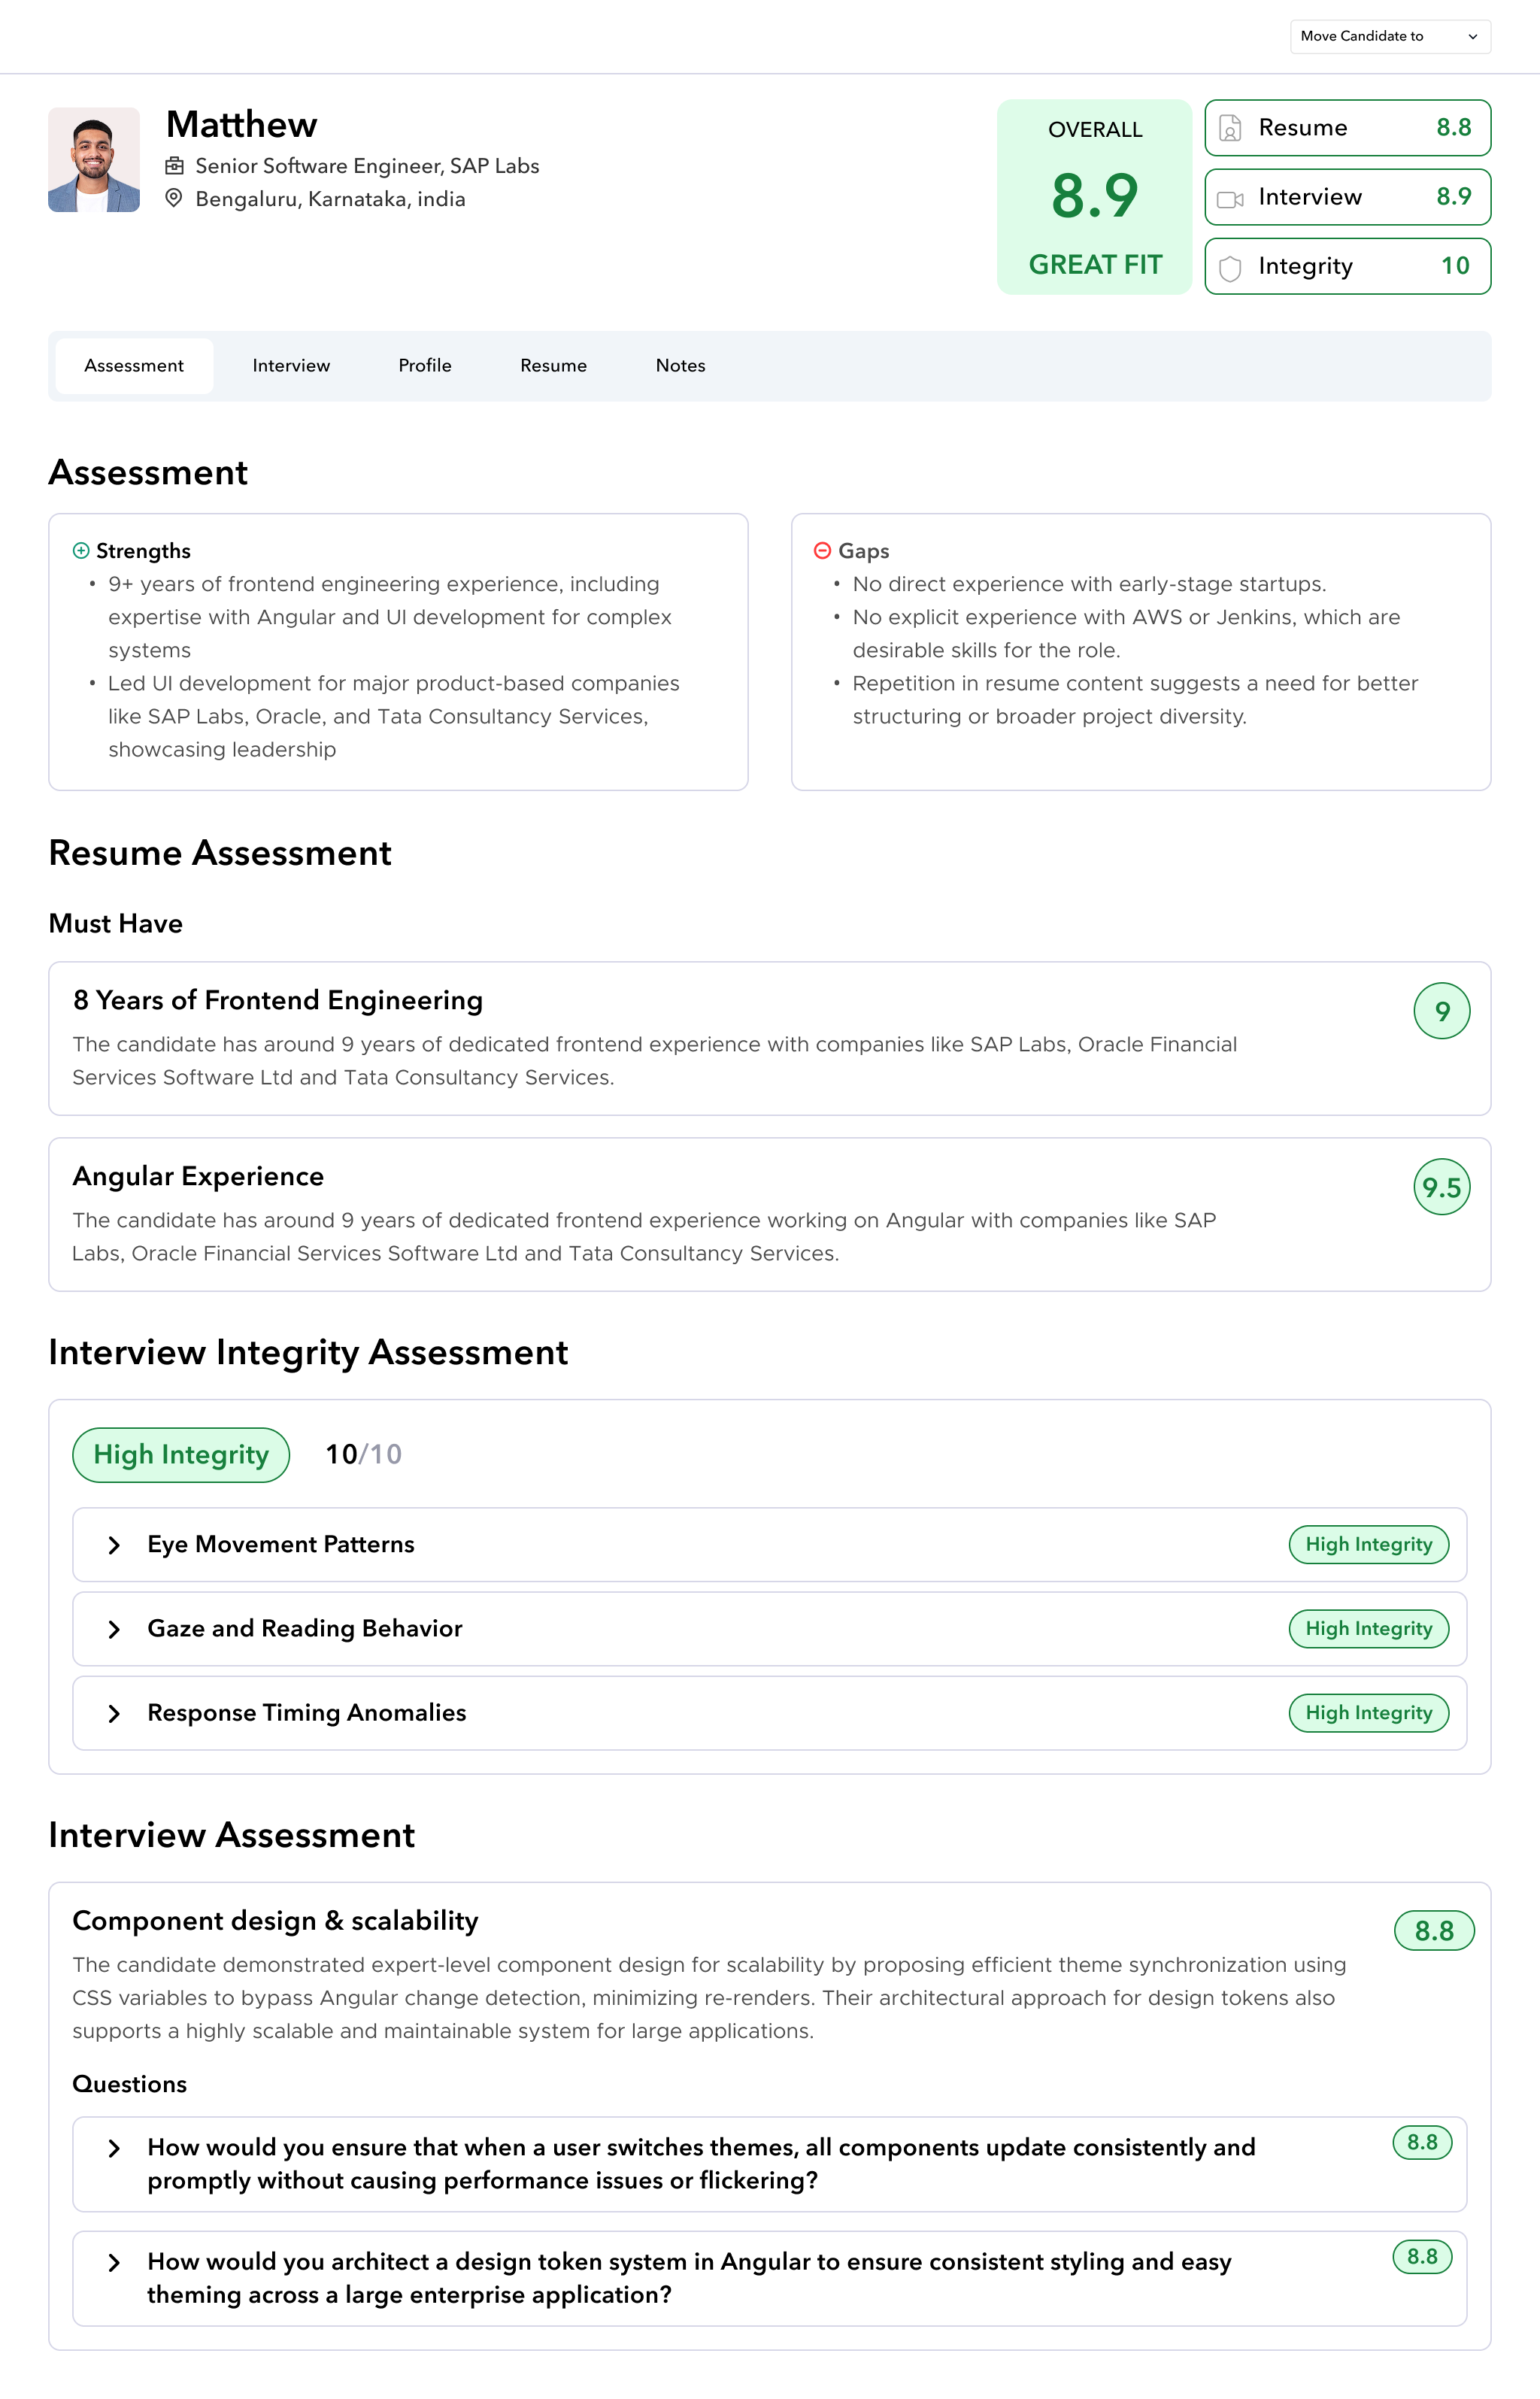Click the red minus Gaps icon

822,551
